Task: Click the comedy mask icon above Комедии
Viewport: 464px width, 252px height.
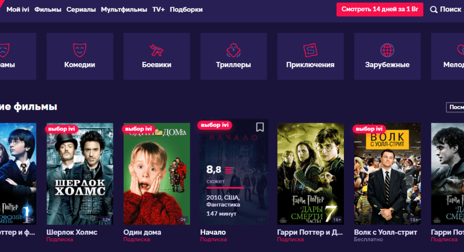Action: [x=80, y=50]
